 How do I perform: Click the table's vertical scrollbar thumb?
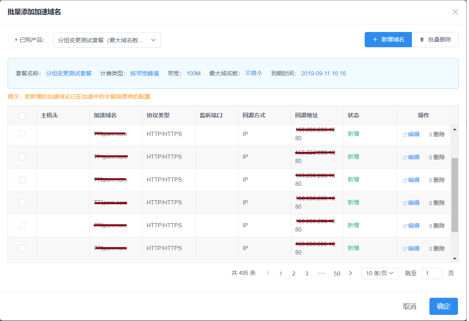pos(455,195)
